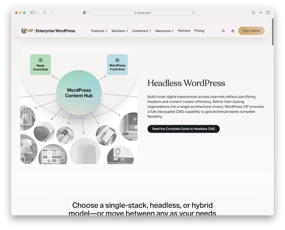Click the Share icon in the toolbar
The image size is (285, 230).
(253, 12)
